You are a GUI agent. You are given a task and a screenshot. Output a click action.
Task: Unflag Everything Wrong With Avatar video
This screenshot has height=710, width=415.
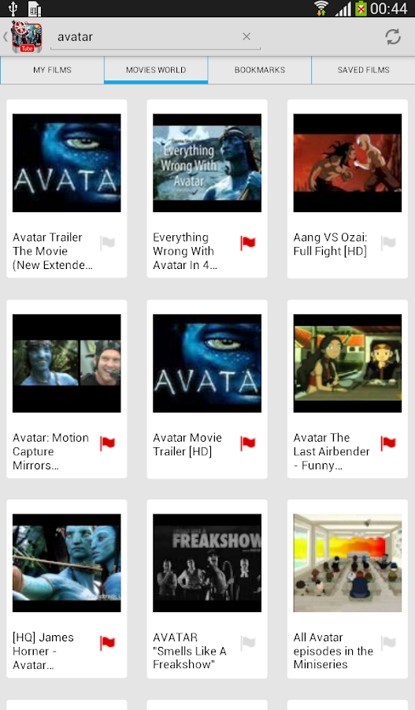coord(248,243)
